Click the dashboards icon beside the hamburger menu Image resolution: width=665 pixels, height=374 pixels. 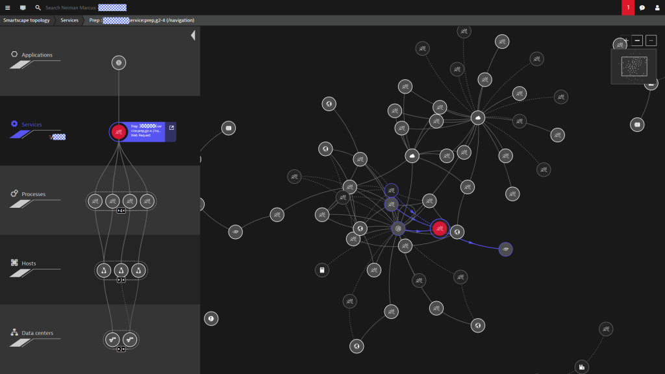[22, 7]
